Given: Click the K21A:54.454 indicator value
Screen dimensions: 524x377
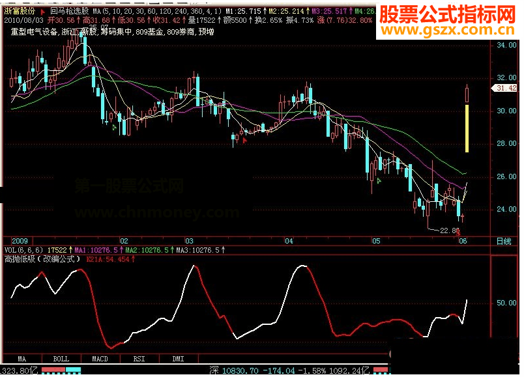Looking at the screenshot, I should coord(110,259).
